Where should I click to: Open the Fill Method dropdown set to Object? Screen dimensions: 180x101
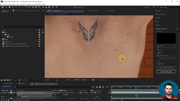(x=166, y=53)
